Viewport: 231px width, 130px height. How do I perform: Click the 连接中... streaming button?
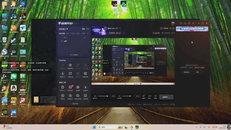(x=166, y=97)
